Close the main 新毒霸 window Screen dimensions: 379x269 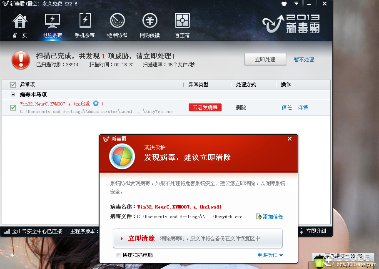(x=324, y=4)
